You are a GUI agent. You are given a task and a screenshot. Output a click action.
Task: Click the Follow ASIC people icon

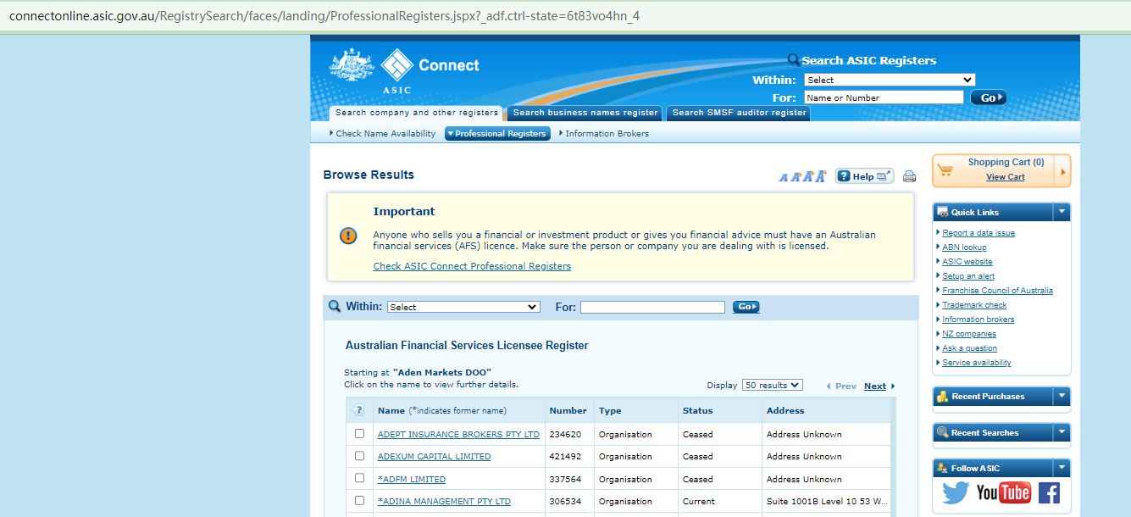pyautogui.click(x=943, y=468)
